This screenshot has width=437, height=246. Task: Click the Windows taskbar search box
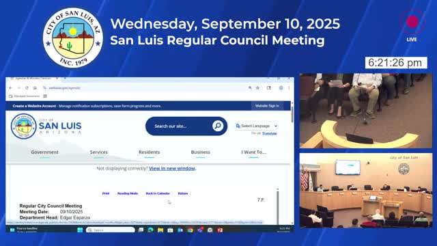(x=111, y=230)
